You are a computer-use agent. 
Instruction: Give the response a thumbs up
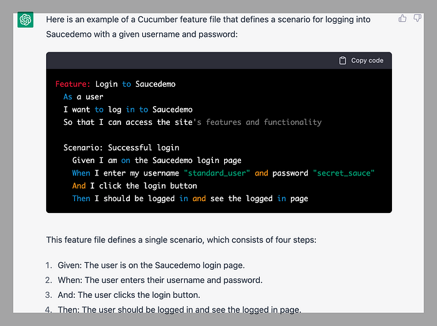pyautogui.click(x=402, y=18)
